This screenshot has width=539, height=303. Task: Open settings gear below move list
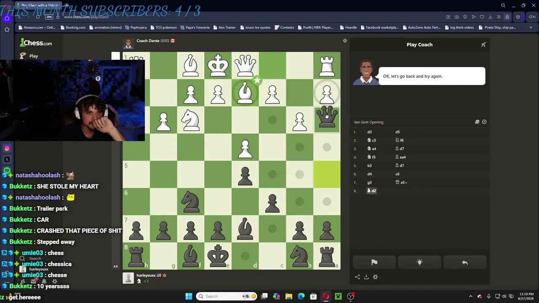(x=375, y=277)
